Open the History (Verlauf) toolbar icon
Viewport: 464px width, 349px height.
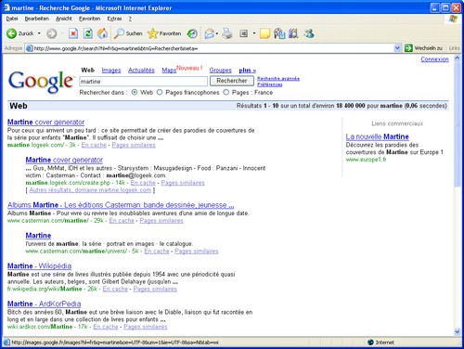pyautogui.click(x=192, y=33)
